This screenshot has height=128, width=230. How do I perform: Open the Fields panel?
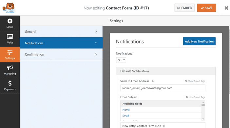[x=10, y=39]
